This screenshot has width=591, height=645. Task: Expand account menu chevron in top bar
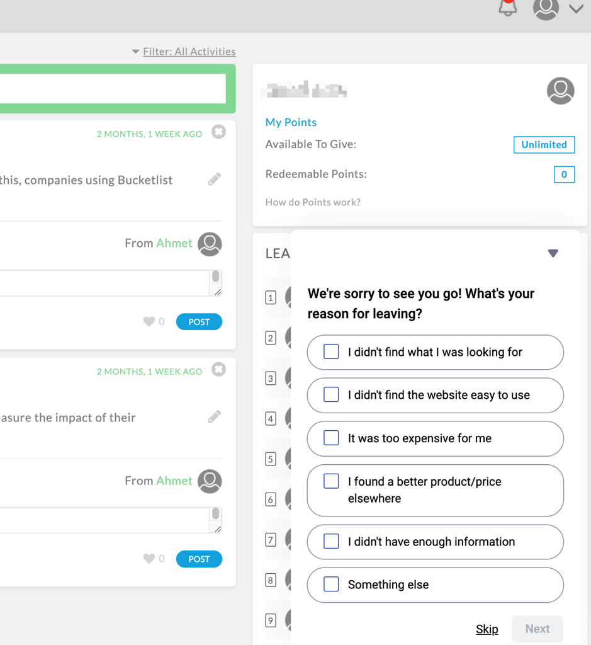576,9
